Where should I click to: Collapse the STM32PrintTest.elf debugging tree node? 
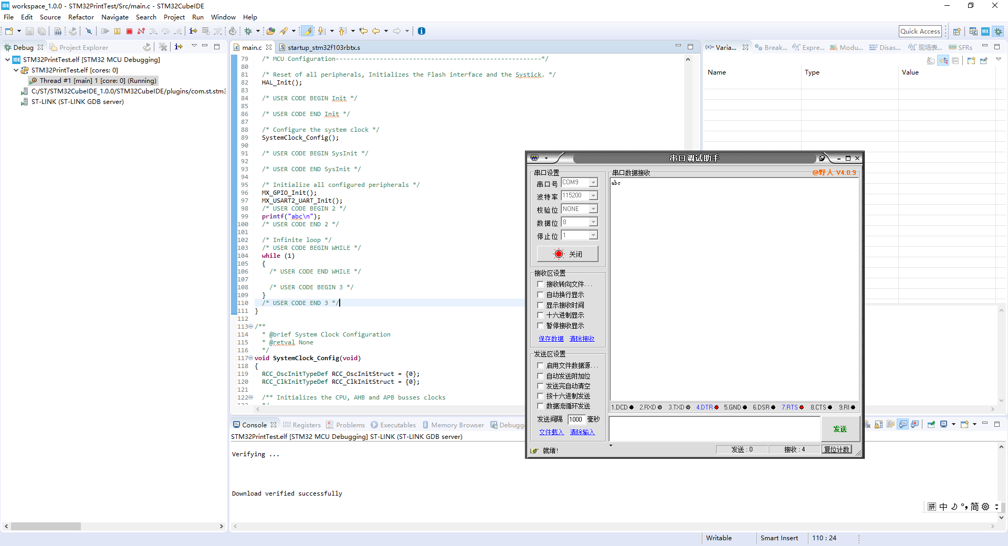7,60
